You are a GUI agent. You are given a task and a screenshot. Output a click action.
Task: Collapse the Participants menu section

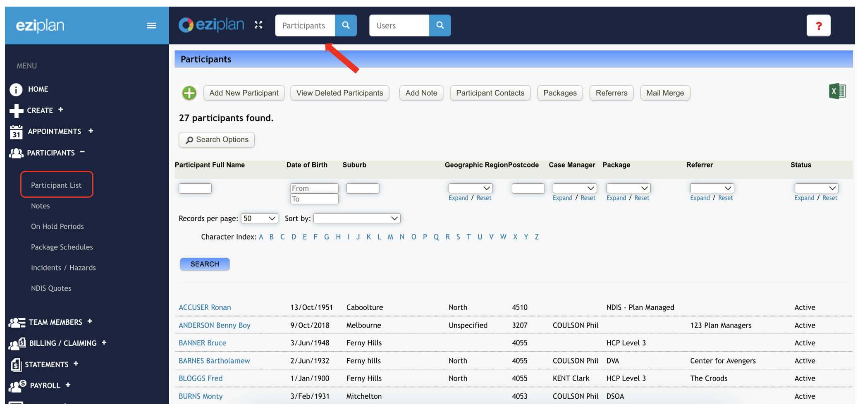(82, 152)
